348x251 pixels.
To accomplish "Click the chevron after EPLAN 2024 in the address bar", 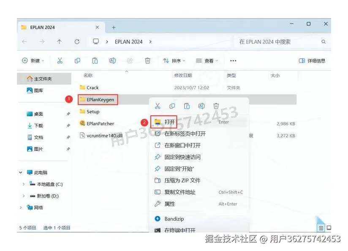I will 150,41.
